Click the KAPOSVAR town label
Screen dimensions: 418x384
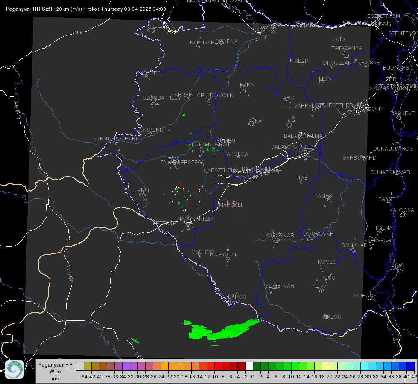280,235
